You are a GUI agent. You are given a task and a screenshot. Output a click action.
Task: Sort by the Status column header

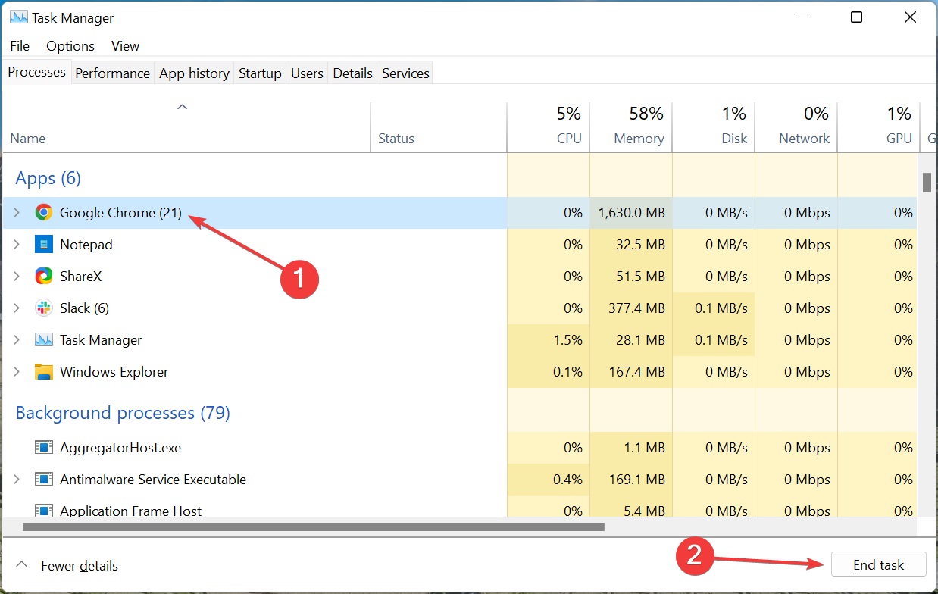[x=439, y=127]
